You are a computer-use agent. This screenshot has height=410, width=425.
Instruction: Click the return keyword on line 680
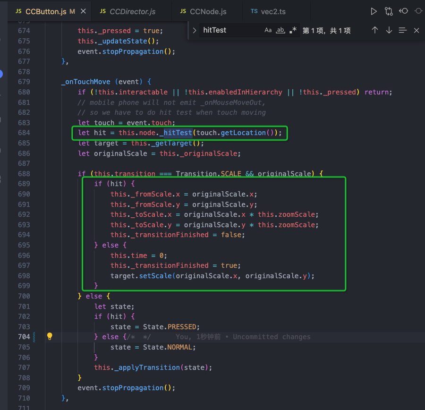376,92
